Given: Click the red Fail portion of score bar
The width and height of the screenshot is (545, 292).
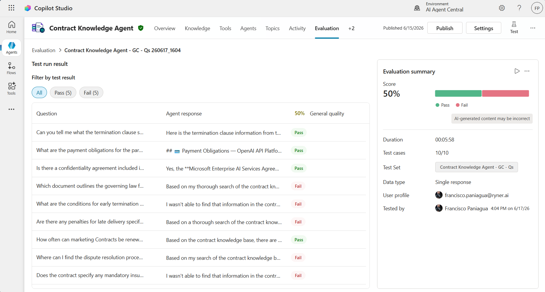Looking at the screenshot, I should pos(505,93).
